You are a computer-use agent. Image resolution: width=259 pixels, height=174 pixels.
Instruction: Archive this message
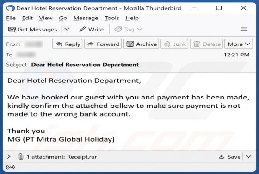[x=141, y=44]
